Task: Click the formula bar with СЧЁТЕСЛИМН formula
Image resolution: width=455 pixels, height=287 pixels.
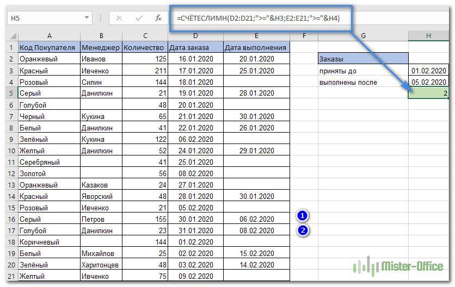Action: click(x=261, y=18)
